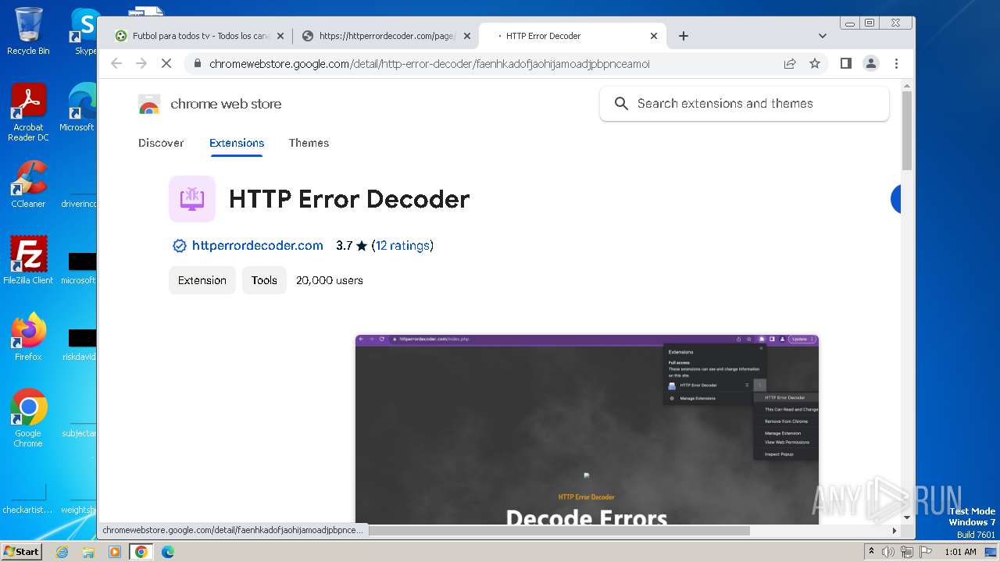The width and height of the screenshot is (1000, 562).
Task: Click the partially visible blue install button
Action: (x=895, y=199)
